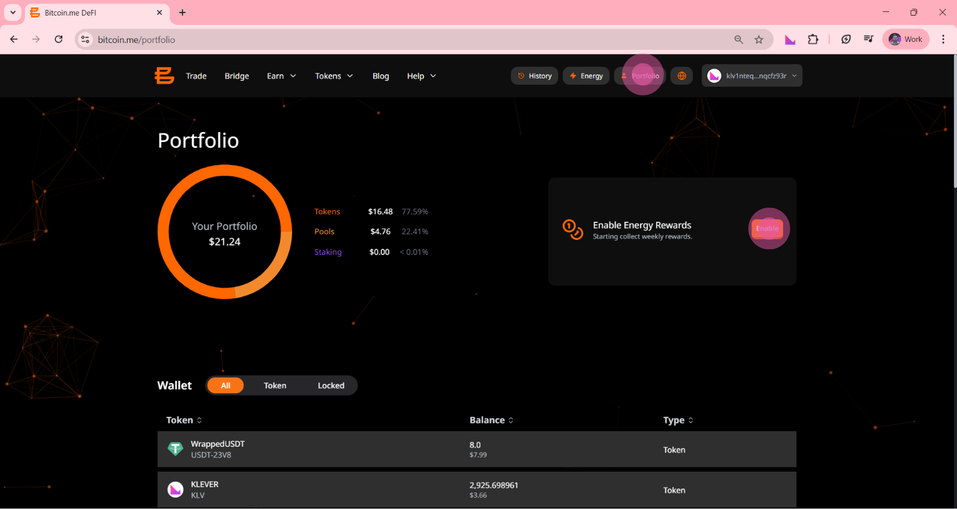This screenshot has width=957, height=509.
Task: Click the Bitcoin.me orange logo
Action: pyautogui.click(x=164, y=76)
